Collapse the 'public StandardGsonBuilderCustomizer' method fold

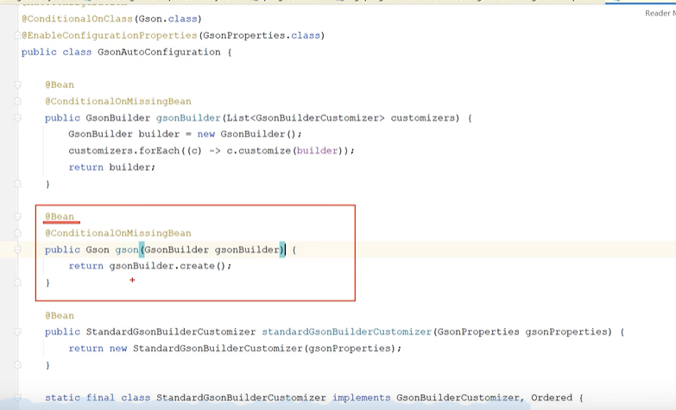click(x=17, y=331)
